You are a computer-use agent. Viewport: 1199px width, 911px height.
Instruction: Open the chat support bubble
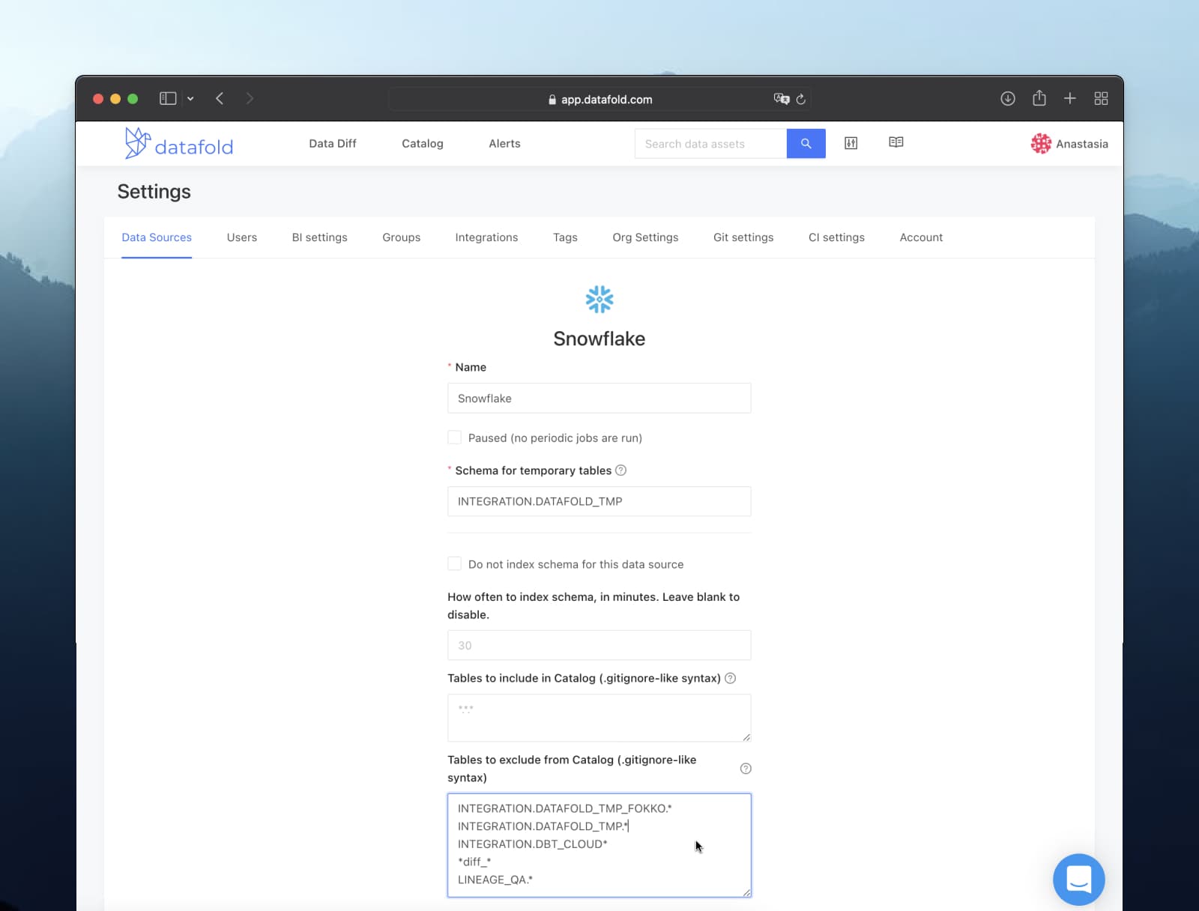[x=1078, y=880]
